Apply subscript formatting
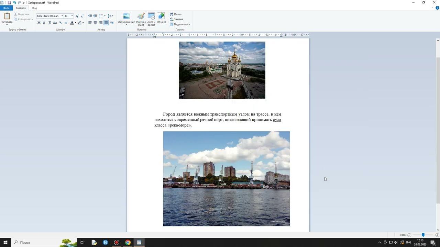 (60, 23)
